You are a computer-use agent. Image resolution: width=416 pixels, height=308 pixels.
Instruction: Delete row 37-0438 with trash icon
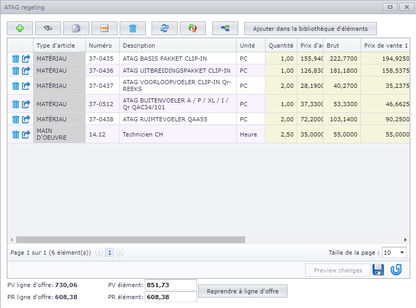click(x=16, y=119)
